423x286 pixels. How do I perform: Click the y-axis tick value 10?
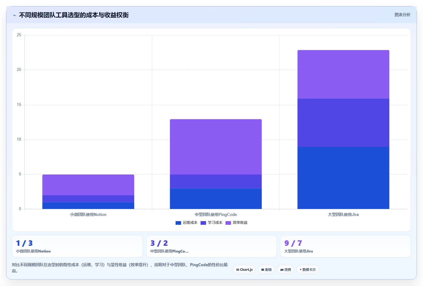coord(19,139)
